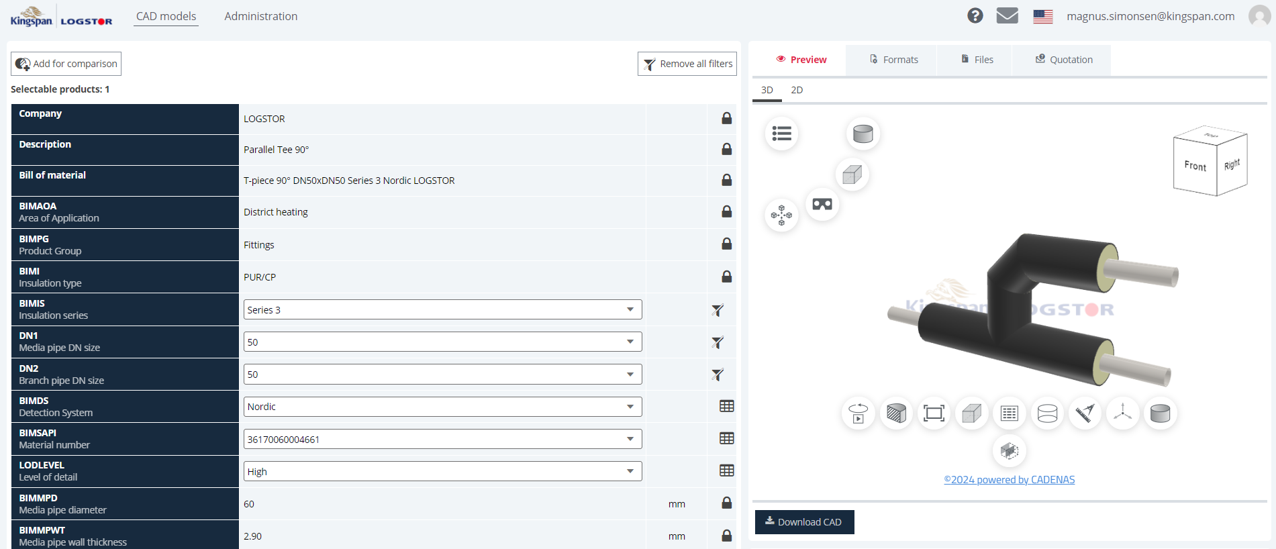The height and width of the screenshot is (549, 1276).
Task: Click the wireframe cylinder icon
Action: pos(1047,413)
